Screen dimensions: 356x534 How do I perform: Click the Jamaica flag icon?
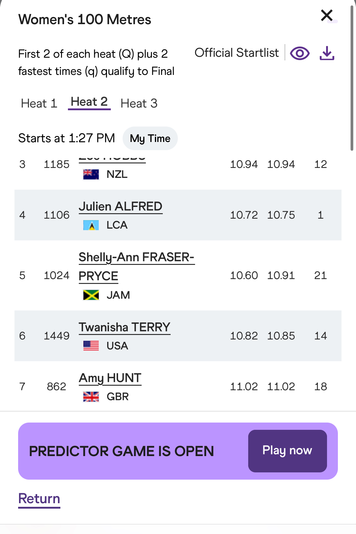pos(91,295)
